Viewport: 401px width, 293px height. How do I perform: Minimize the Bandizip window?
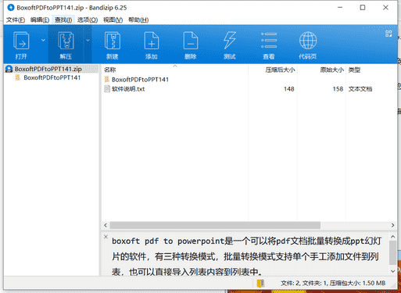(340, 8)
